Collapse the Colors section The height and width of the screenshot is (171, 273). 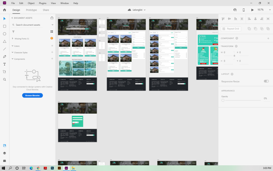pyautogui.click(x=12, y=46)
